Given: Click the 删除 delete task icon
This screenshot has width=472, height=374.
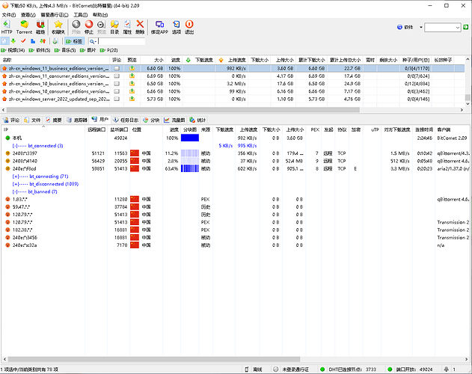Looking at the screenshot, I should point(140,26).
